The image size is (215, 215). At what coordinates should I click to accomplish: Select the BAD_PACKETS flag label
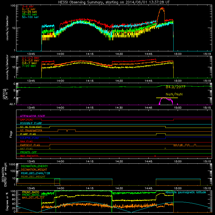coord(29,156)
